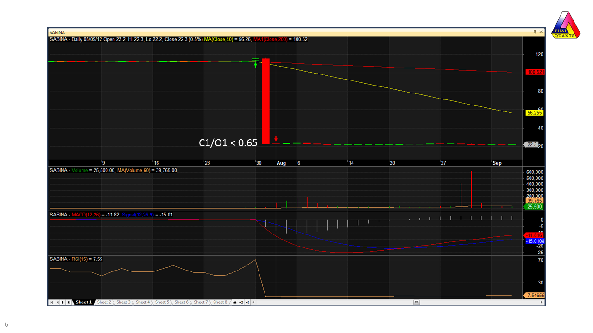
Task: Close the SABINA chart panel
Action: pyautogui.click(x=541, y=32)
